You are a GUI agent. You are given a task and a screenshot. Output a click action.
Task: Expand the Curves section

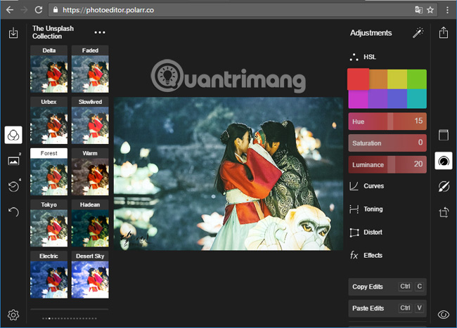373,186
